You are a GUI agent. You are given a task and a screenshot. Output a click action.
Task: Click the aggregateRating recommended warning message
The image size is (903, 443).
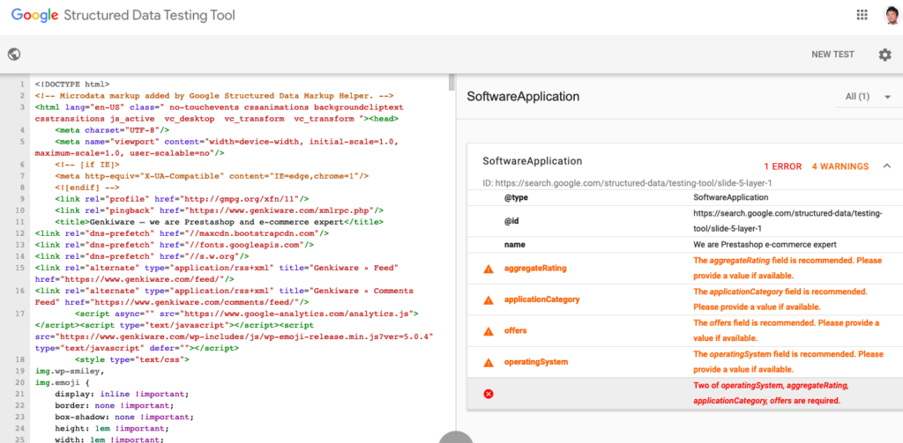tap(787, 268)
